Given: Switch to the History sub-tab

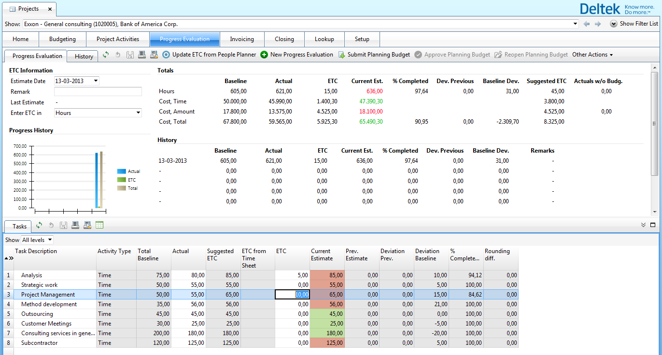Looking at the screenshot, I should coord(84,56).
